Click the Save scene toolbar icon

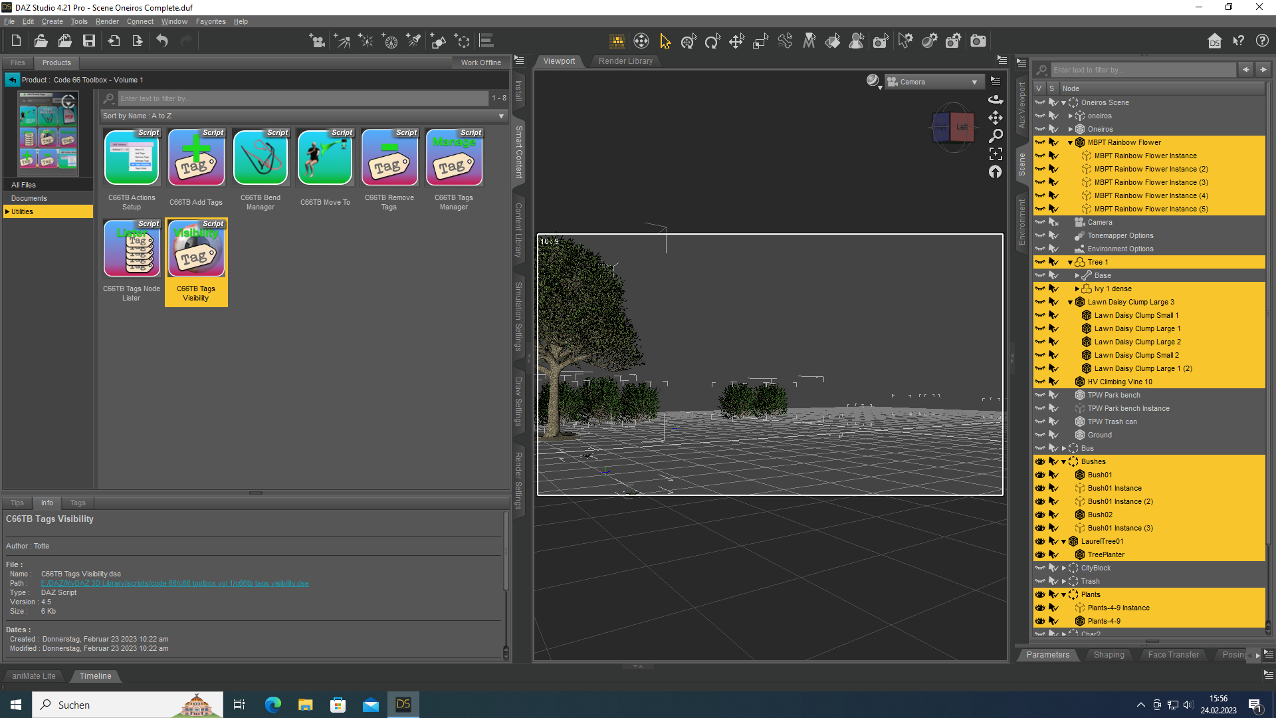click(x=88, y=41)
